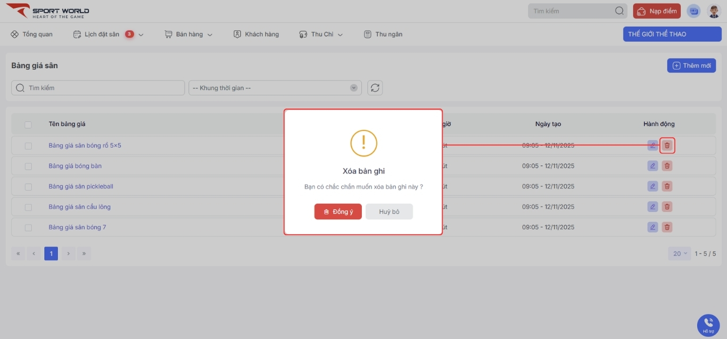Click the trash icon for Bảng giá bóng bàn
The height and width of the screenshot is (339, 727).
(667, 166)
